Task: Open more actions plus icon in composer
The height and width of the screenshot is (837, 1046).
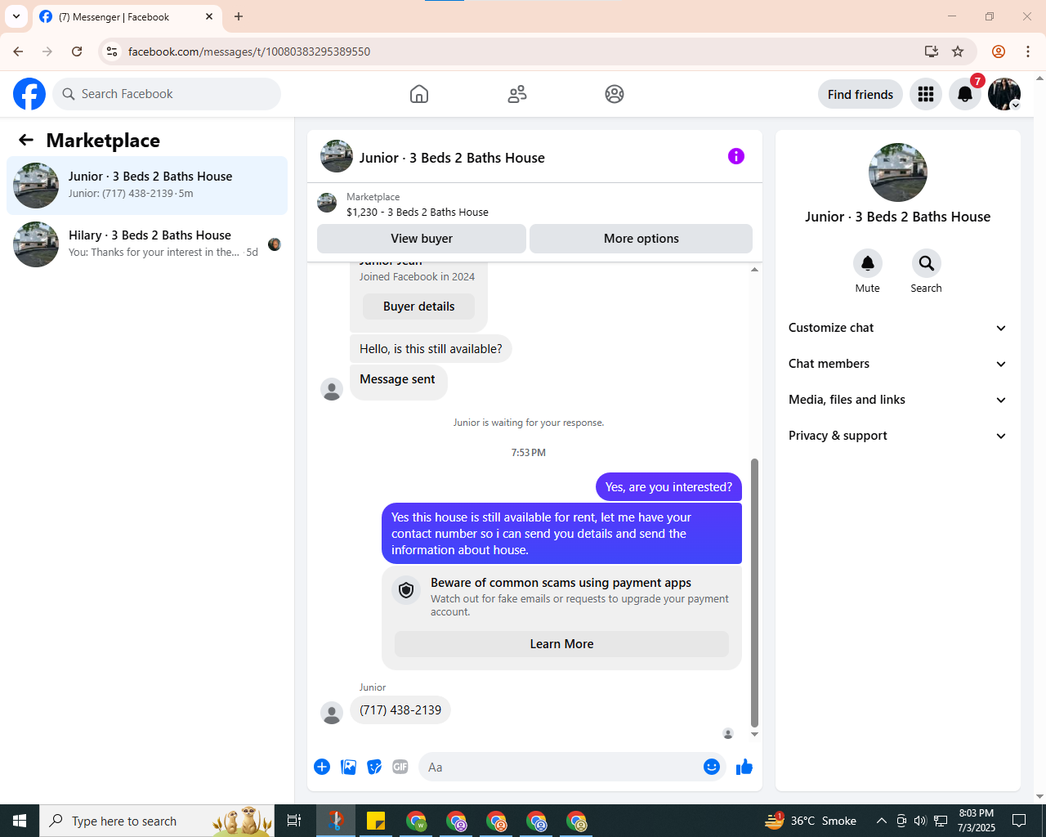Action: point(322,767)
